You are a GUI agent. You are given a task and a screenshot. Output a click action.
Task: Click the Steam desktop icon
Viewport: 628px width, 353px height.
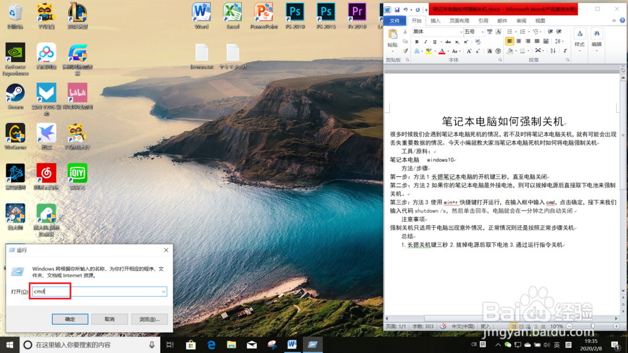tap(15, 97)
